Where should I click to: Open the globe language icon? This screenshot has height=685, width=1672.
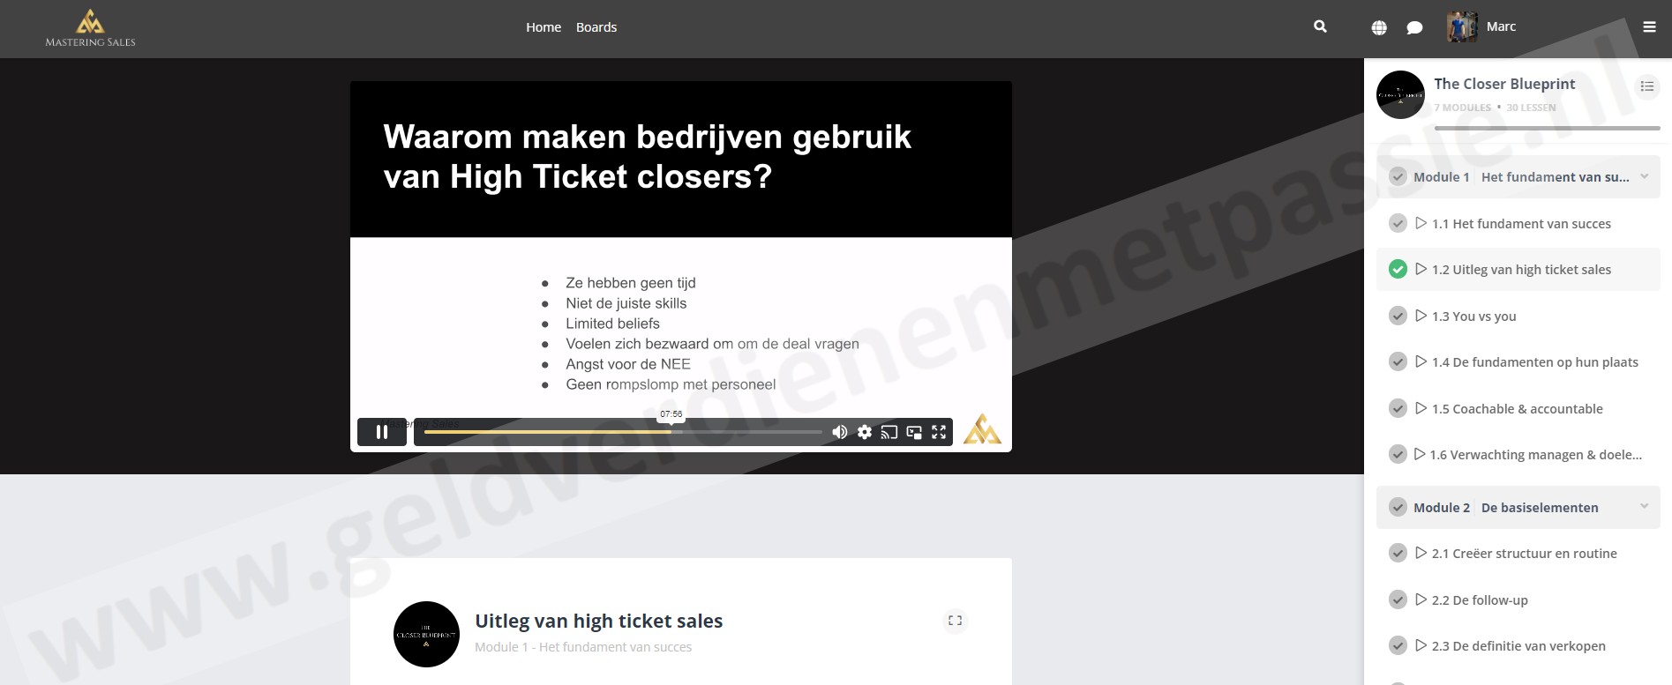pos(1379,27)
